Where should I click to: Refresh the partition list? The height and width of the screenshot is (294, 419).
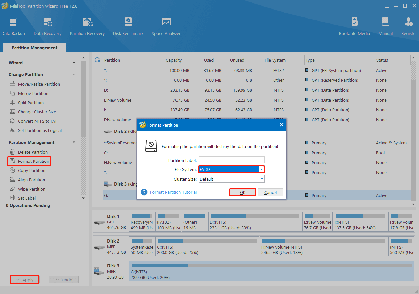point(97,60)
